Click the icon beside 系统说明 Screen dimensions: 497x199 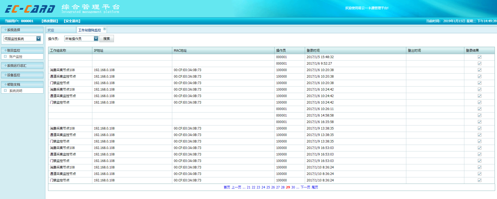tap(5, 91)
